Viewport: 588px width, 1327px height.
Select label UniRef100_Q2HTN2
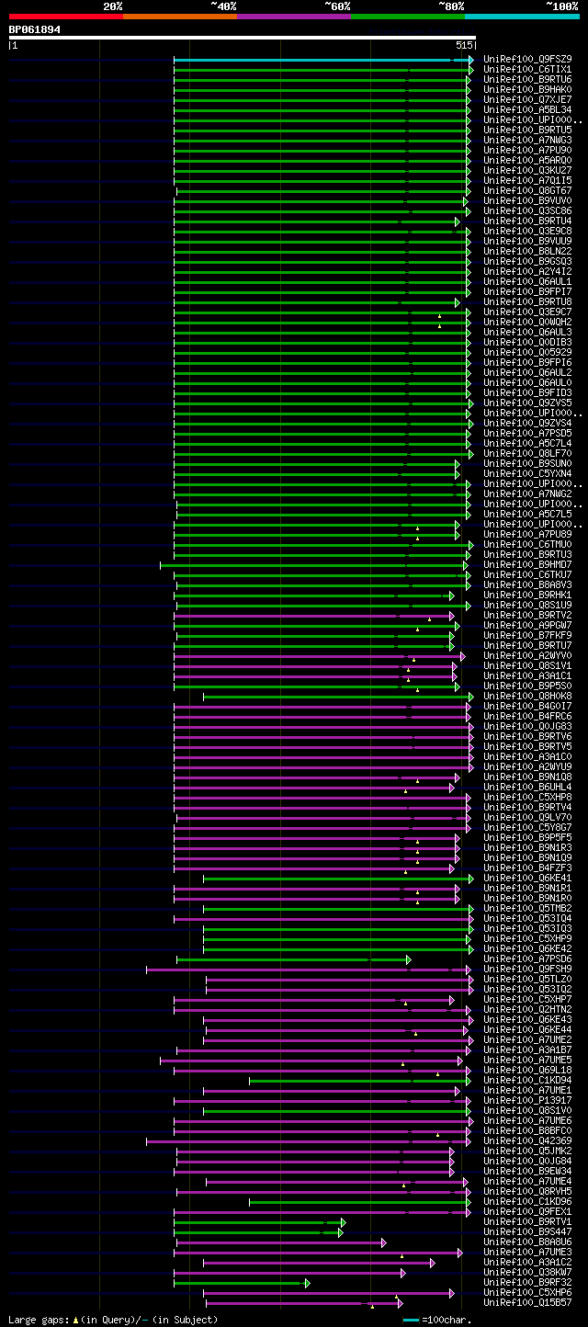tap(527, 1010)
